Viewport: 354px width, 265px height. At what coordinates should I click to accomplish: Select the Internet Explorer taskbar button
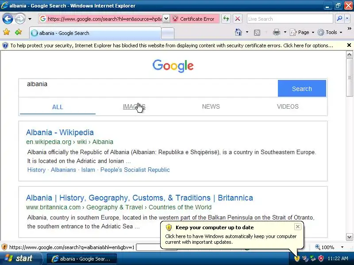(x=82, y=259)
